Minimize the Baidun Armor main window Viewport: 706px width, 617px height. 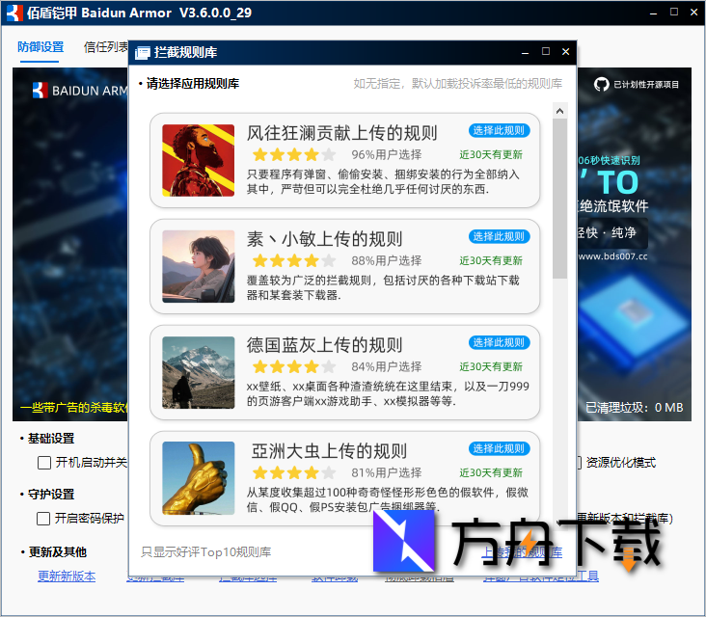[x=653, y=13]
